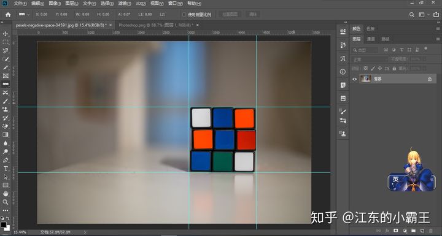Image resolution: width=442 pixels, height=236 pixels.
Task: Open the Brush Settings panel icon
Action: (343, 112)
